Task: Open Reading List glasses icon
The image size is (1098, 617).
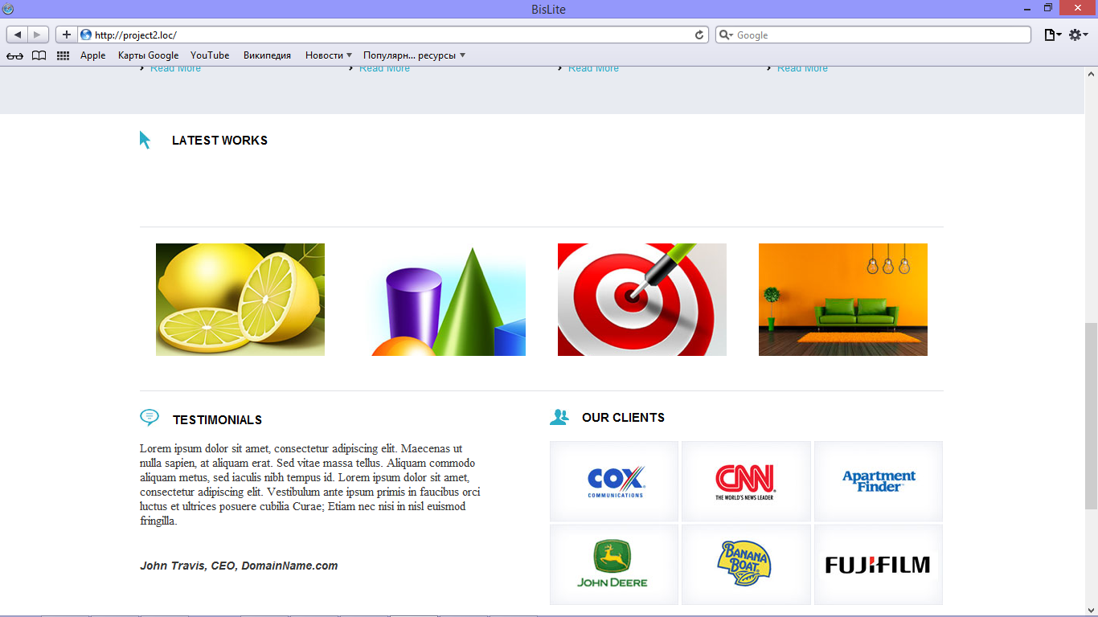Action: click(x=14, y=55)
